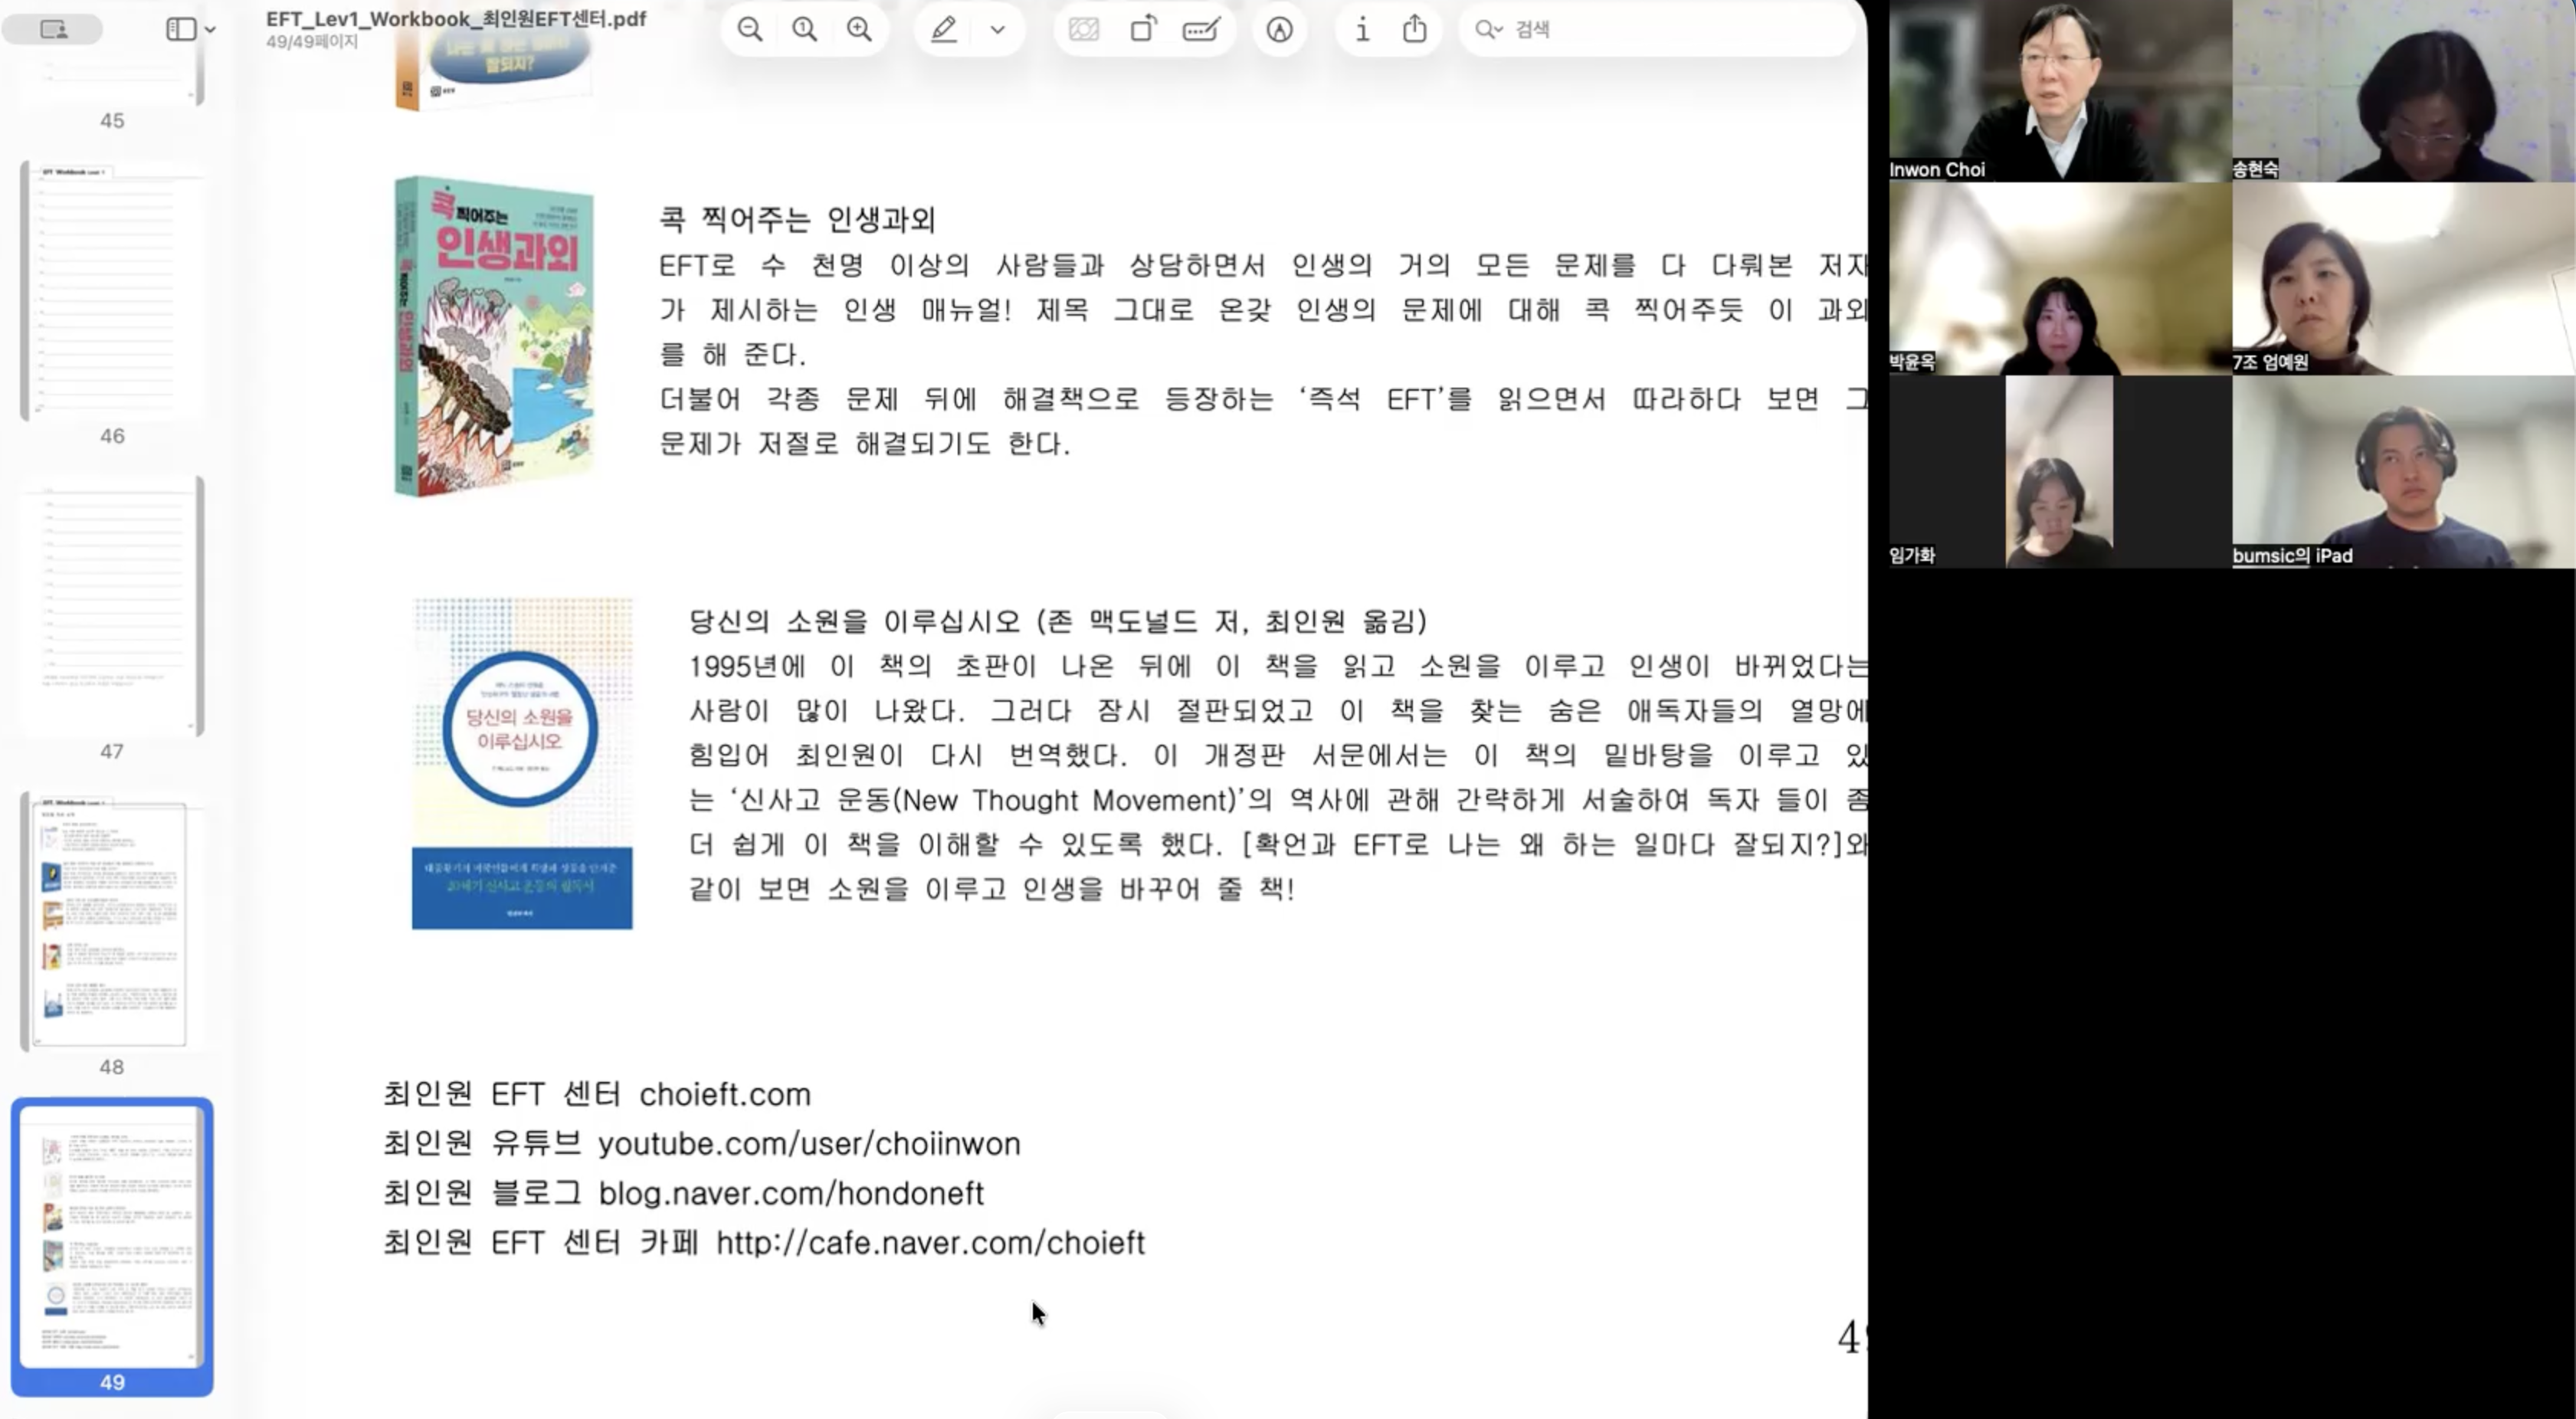Click the youtube.com/user/choiinwon link text
Image resolution: width=2576 pixels, height=1419 pixels.
pos(810,1143)
